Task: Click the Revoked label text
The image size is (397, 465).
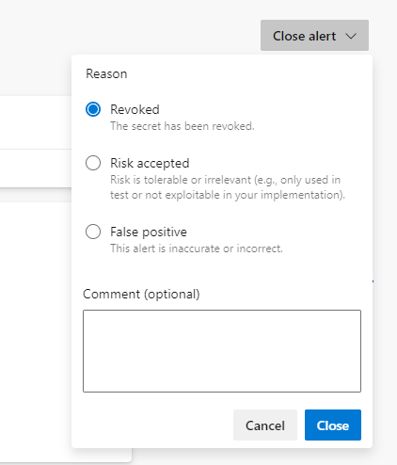Action: 135,109
